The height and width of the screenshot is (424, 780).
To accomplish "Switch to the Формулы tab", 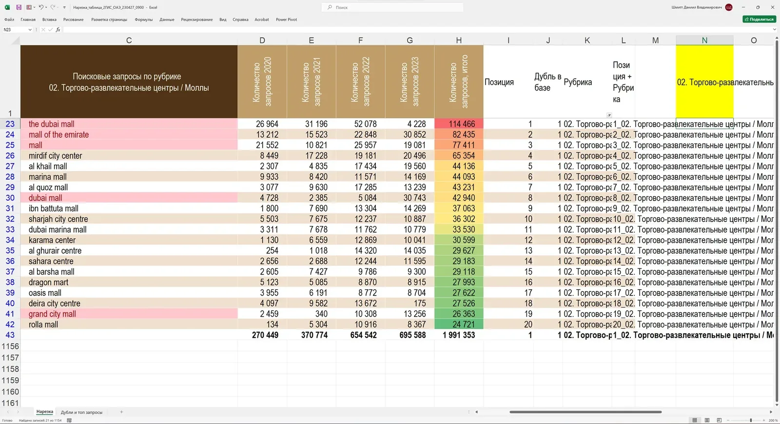I will pos(144,19).
